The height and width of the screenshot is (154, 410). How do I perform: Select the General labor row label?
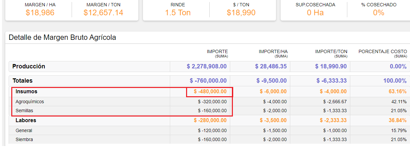tap(24, 130)
